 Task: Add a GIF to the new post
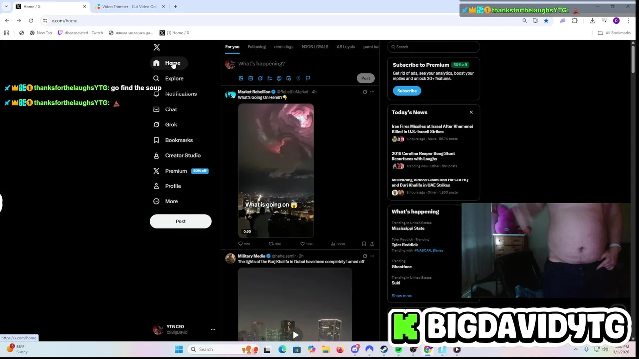click(250, 78)
